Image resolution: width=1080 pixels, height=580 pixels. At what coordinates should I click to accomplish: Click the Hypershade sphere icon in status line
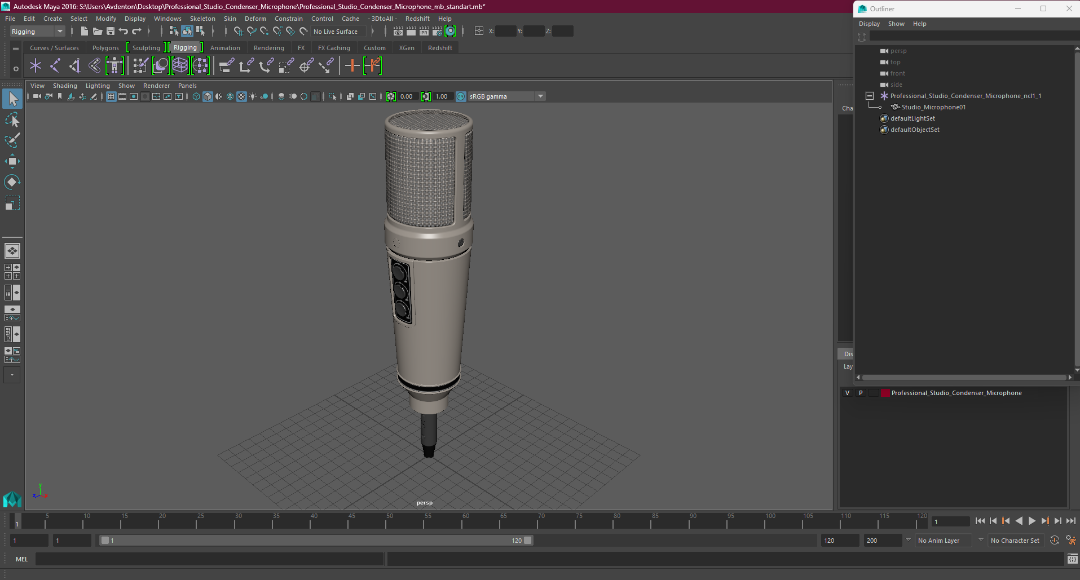[450, 32]
